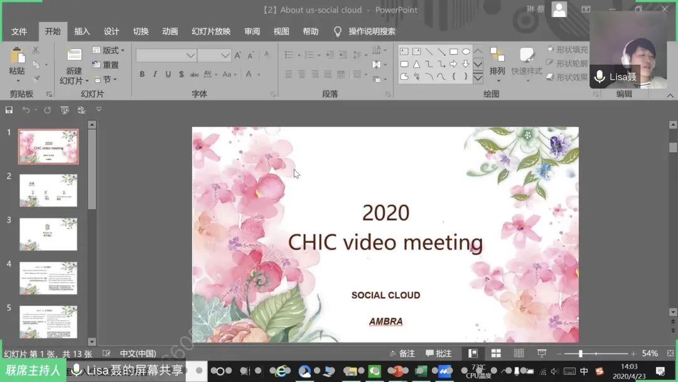Select slide 4 thumbnail
This screenshot has width=678, height=382.
point(48,278)
